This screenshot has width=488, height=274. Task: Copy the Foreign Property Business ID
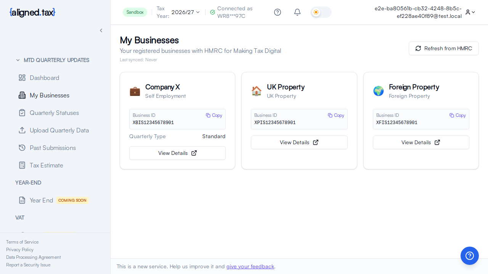(x=457, y=115)
